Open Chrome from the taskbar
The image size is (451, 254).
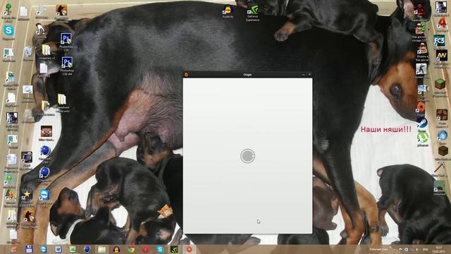131,249
